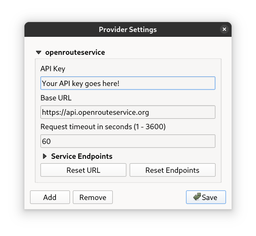
Task: Collapse the openrouteservice section arrow
Action: click(x=38, y=52)
